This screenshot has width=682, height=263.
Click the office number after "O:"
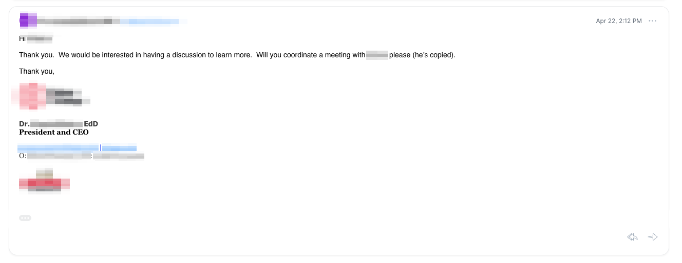(x=59, y=156)
